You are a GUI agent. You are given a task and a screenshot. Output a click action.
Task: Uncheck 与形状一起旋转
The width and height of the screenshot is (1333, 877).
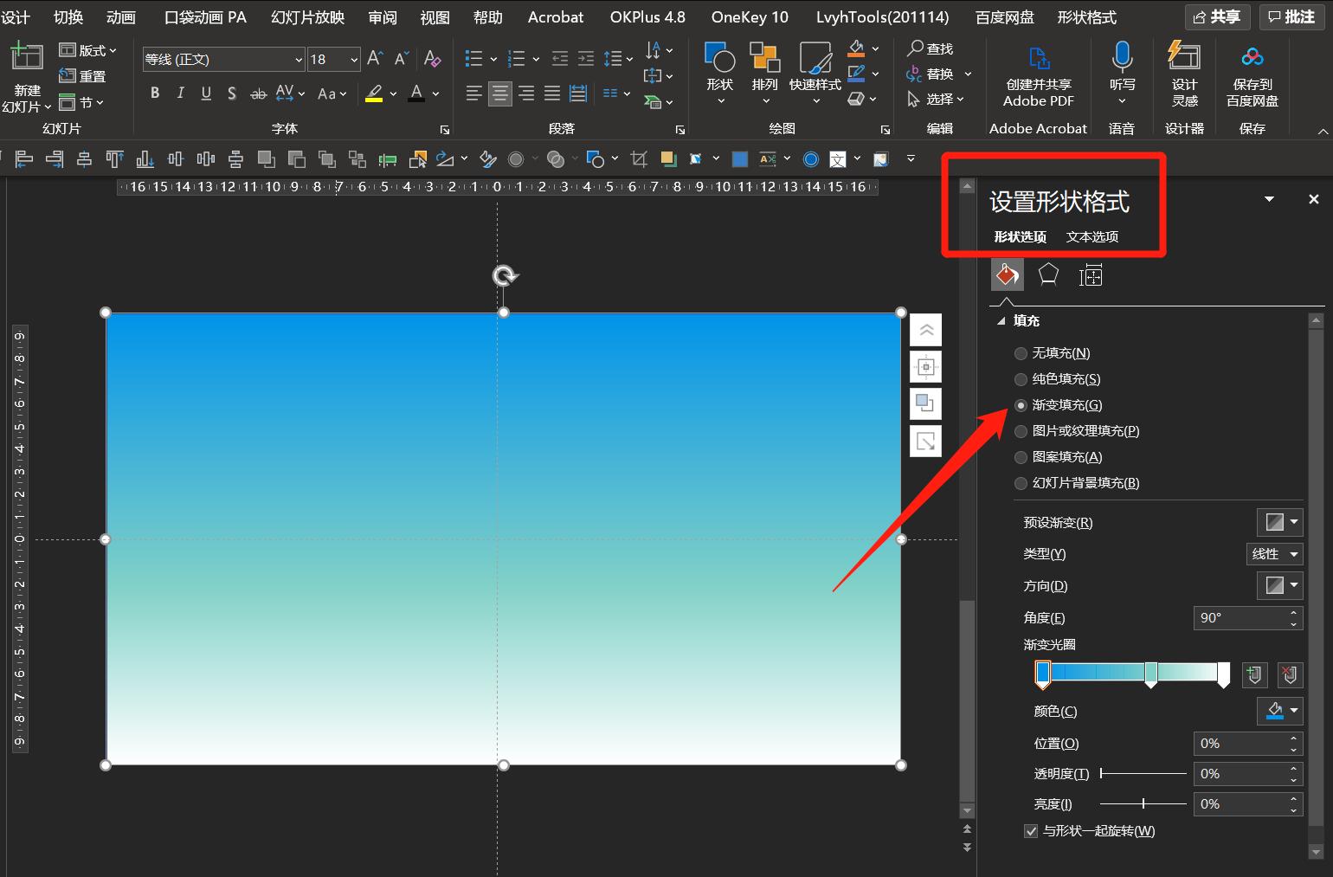tap(1031, 830)
